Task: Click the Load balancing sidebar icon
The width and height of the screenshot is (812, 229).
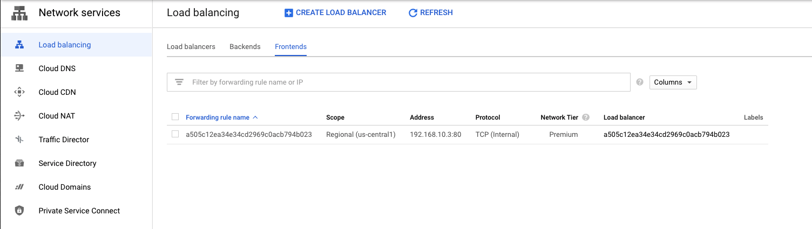Action: tap(19, 45)
